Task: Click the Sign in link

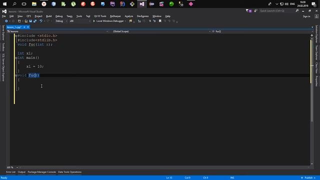Action: 306,16
